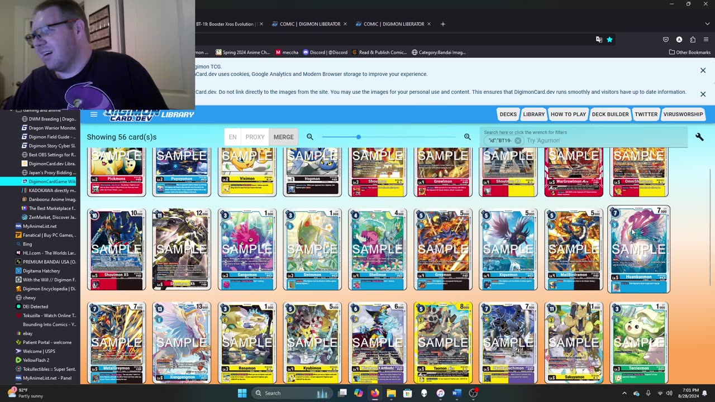Show hidden system tray icons
This screenshot has width=715, height=402.
(x=624, y=393)
